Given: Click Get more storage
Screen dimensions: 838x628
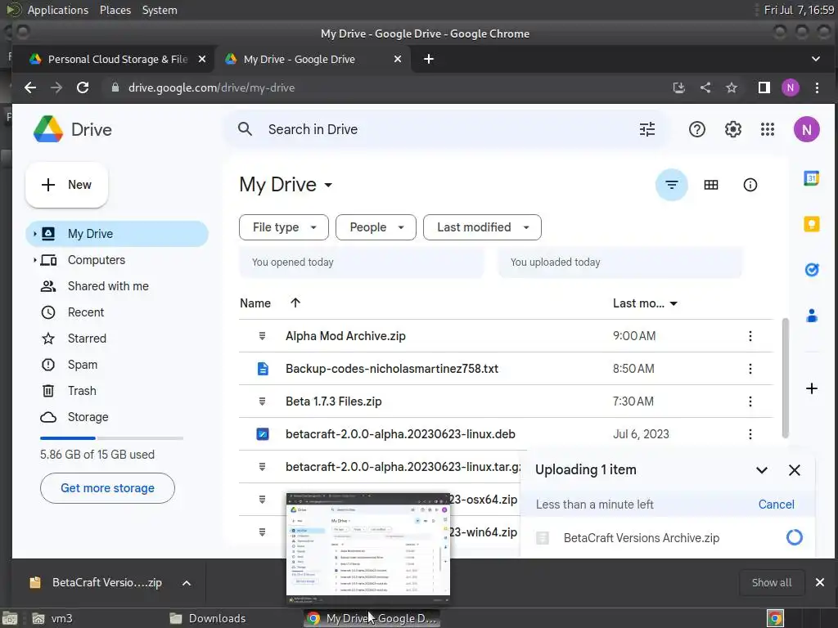Looking at the screenshot, I should pyautogui.click(x=107, y=488).
